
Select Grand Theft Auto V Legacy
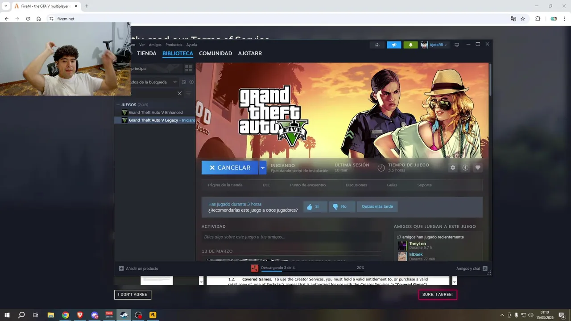pos(155,120)
